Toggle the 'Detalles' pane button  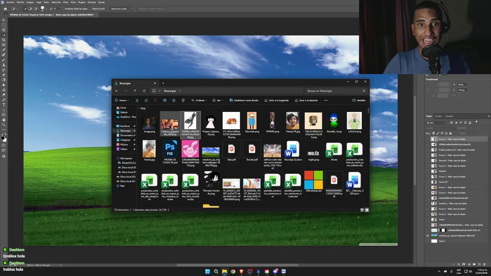point(359,100)
